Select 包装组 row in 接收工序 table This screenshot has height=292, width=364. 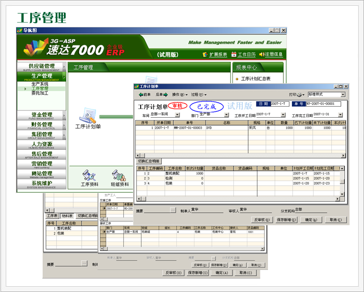(x=182, y=232)
